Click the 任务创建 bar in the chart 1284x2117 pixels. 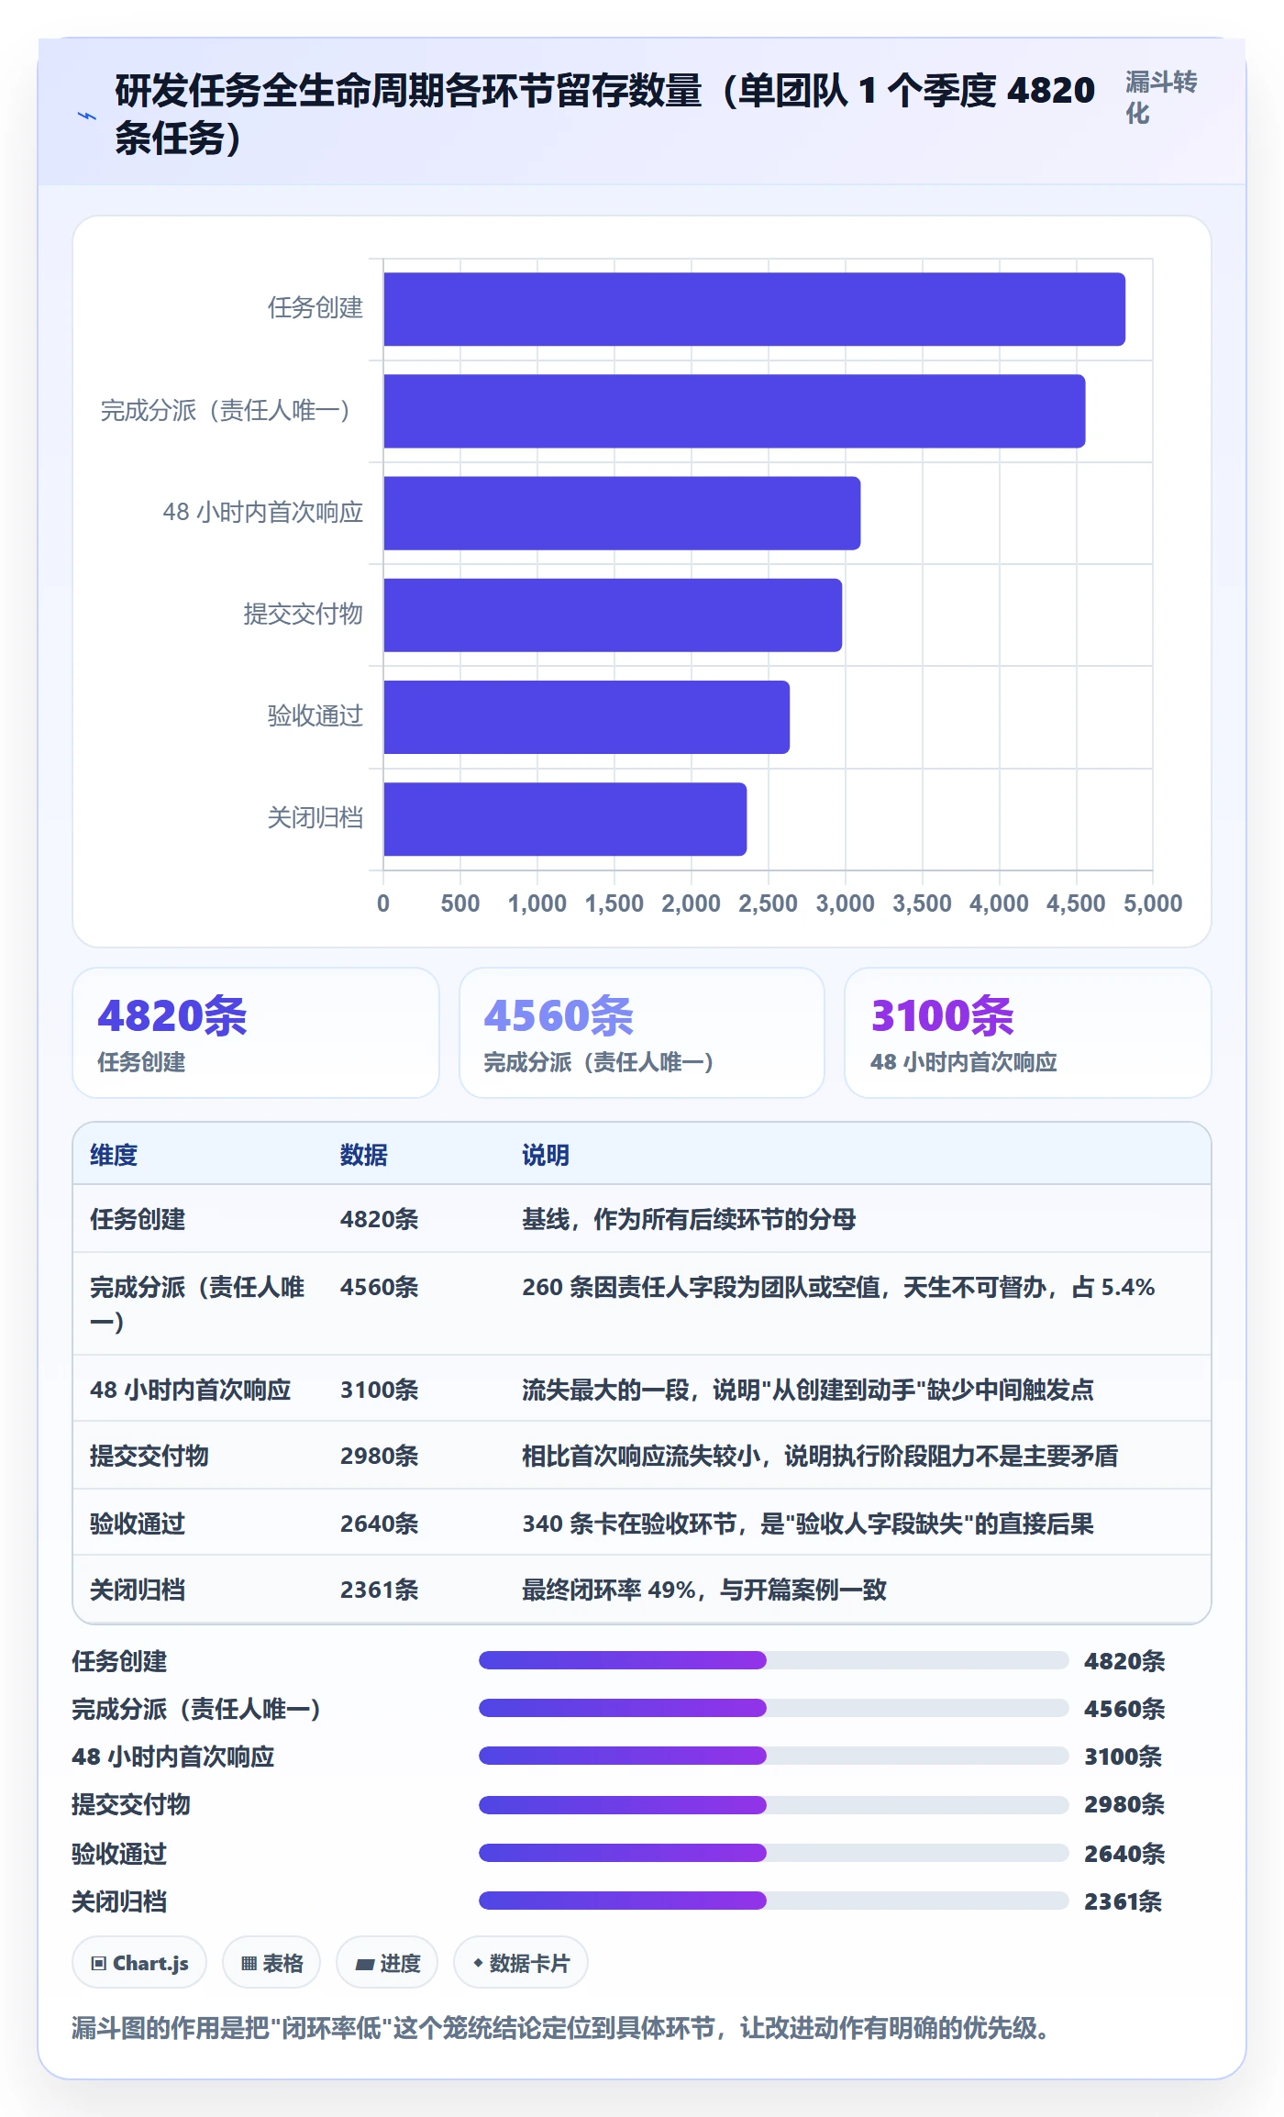pyautogui.click(x=754, y=309)
